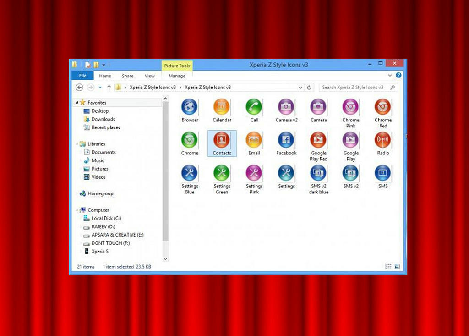Image resolution: width=469 pixels, height=336 pixels.
Task: Open Recent places in Favorites
Action: (x=106, y=127)
